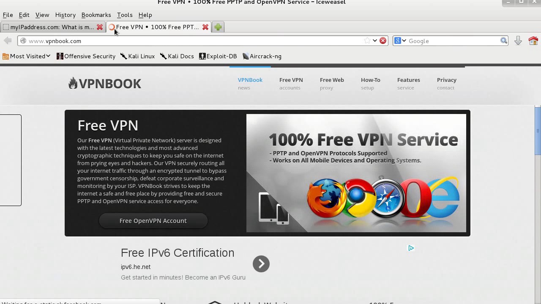Screen dimensions: 541x304
Task: Click the Safari compass icon in banner
Action: pos(387,197)
